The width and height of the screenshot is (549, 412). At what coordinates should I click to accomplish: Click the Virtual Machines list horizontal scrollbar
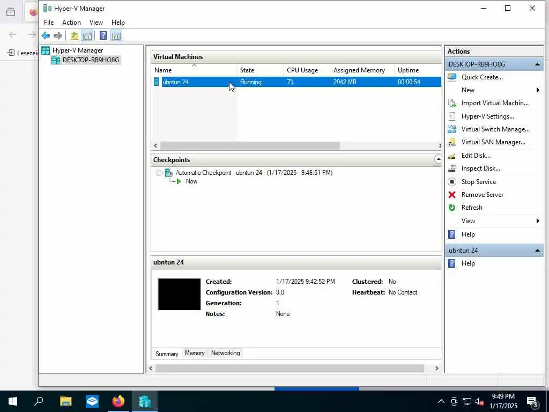[x=250, y=146]
